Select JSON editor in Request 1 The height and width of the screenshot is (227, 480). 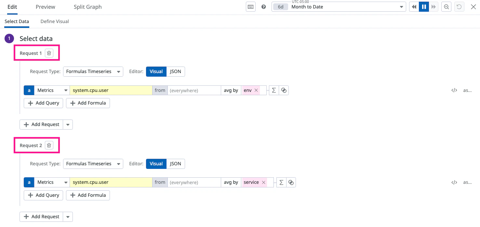click(x=176, y=71)
